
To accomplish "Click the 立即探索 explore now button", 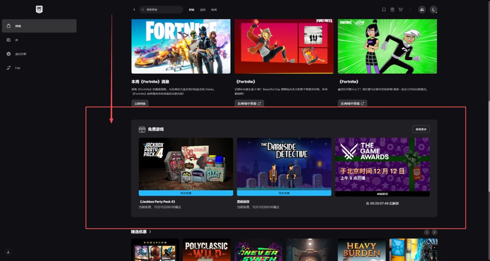I will pyautogui.click(x=140, y=103).
